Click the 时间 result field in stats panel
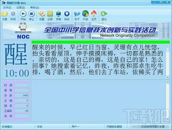This screenshot has height=130, width=172. [22, 85]
